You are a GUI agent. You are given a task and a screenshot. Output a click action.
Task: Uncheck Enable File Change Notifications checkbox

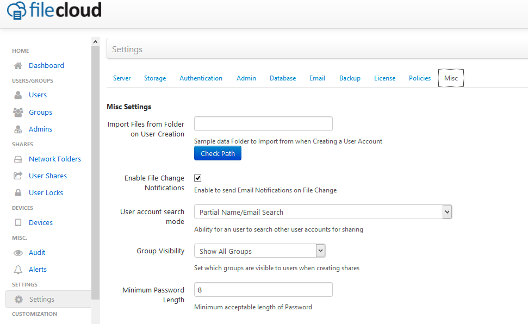point(198,178)
